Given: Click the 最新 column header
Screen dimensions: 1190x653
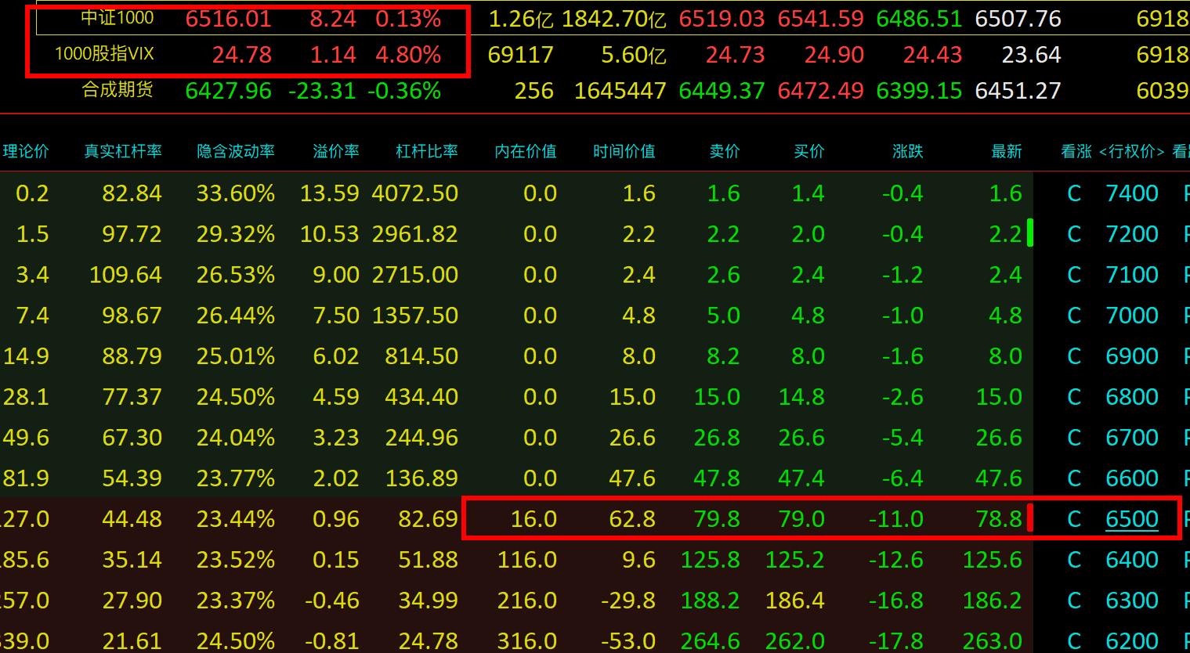Looking at the screenshot, I should [x=1006, y=151].
